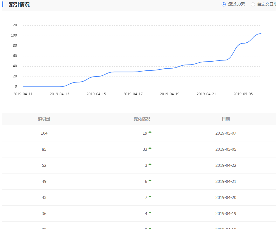This screenshot has height=229, width=276.
Task: Click y-axis label 100
Action: 14,35
